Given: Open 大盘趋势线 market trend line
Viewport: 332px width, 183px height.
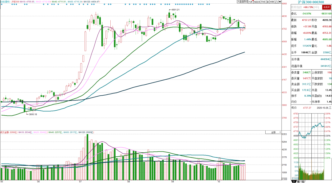Looking at the screenshot, I should (x=243, y=2).
